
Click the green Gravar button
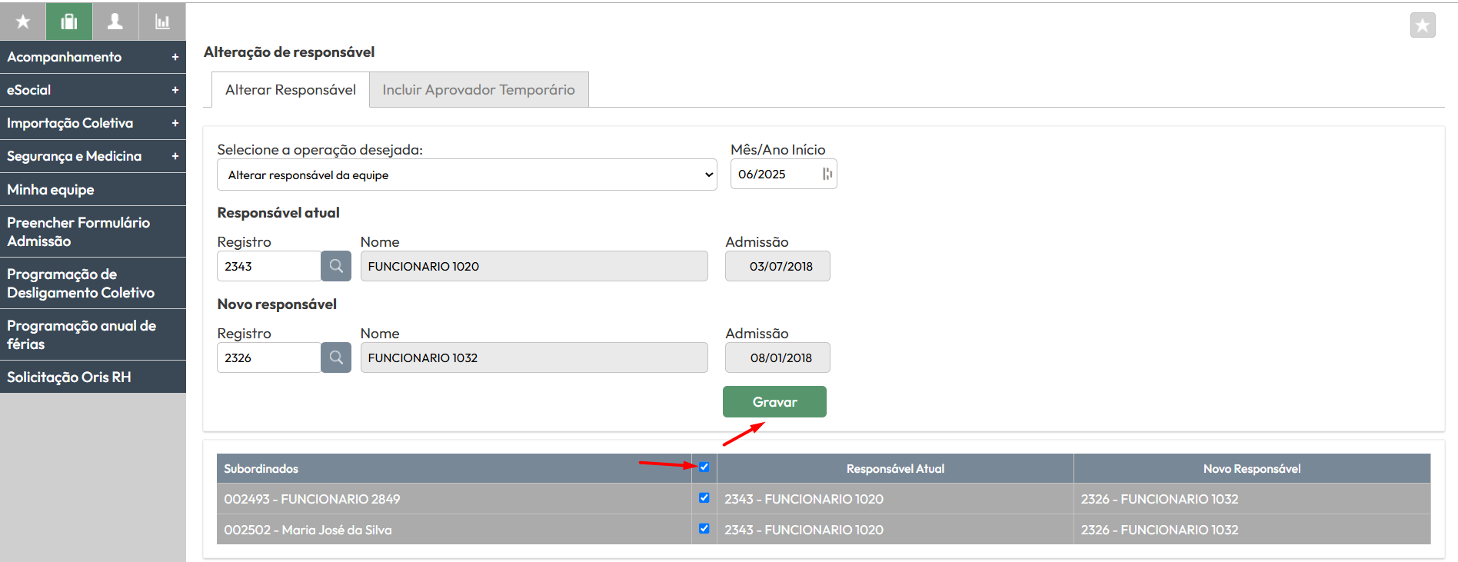pos(774,401)
